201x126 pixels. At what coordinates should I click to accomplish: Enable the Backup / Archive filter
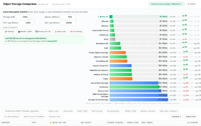coord(148,111)
